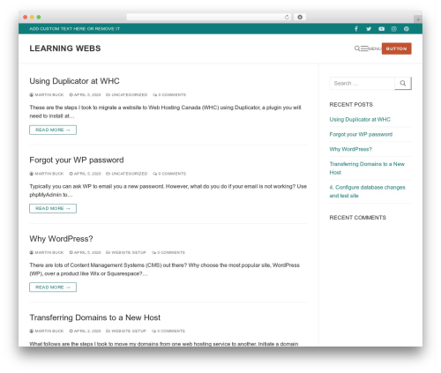441x373 pixels.
Task: Open 0 COMMENTS on Why WordPress post
Action: click(x=168, y=252)
